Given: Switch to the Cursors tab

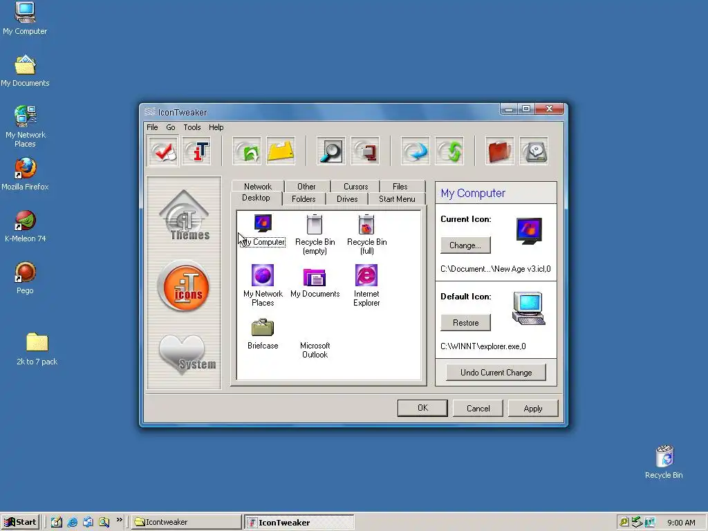Looking at the screenshot, I should click(355, 186).
